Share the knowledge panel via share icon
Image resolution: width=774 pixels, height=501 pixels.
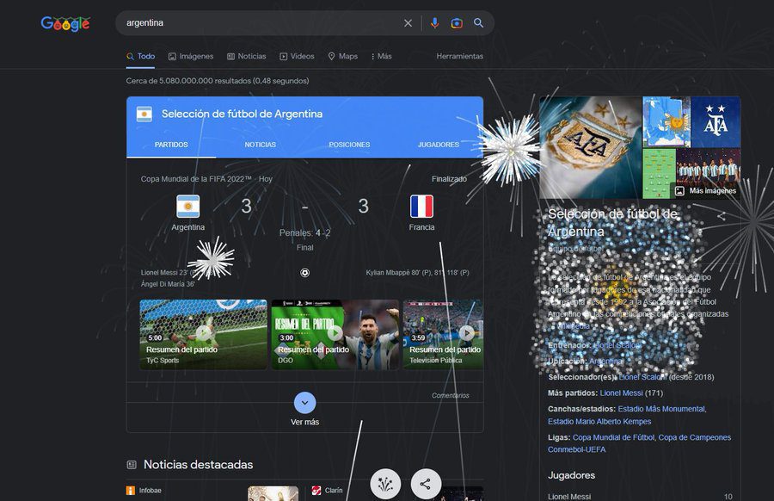(722, 216)
